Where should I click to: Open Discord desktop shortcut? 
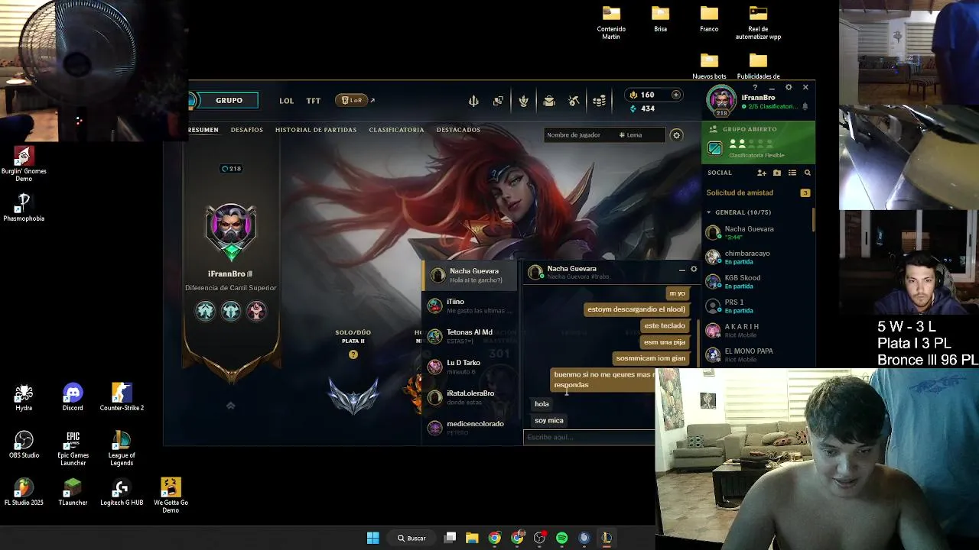[x=73, y=398]
